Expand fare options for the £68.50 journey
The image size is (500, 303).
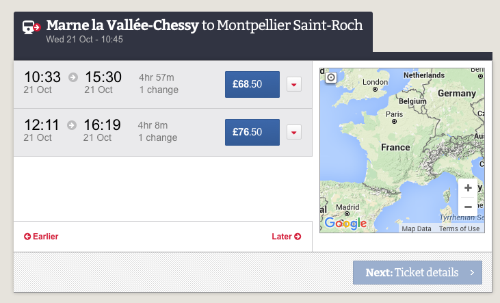click(293, 85)
